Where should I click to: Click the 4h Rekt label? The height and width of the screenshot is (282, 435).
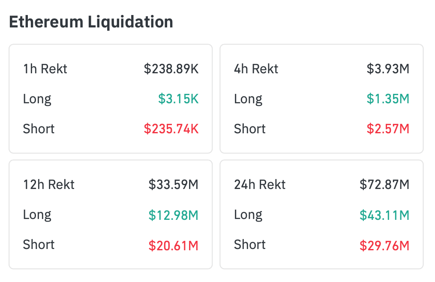[x=256, y=69]
